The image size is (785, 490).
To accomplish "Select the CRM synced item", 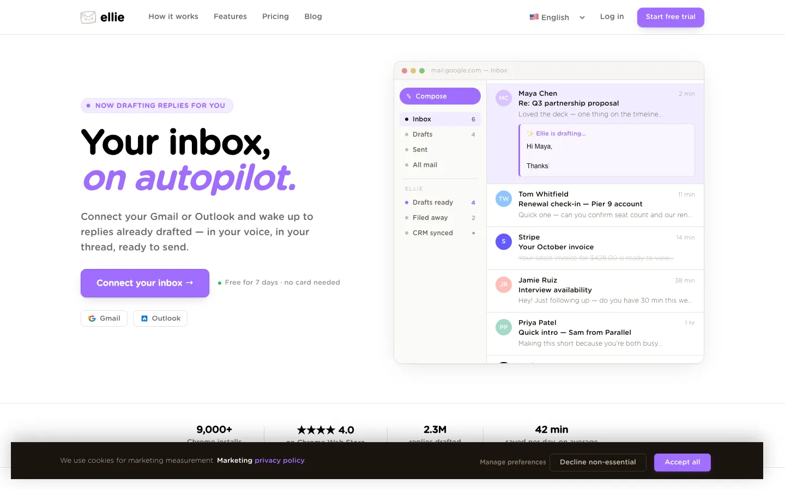I will coord(440,233).
